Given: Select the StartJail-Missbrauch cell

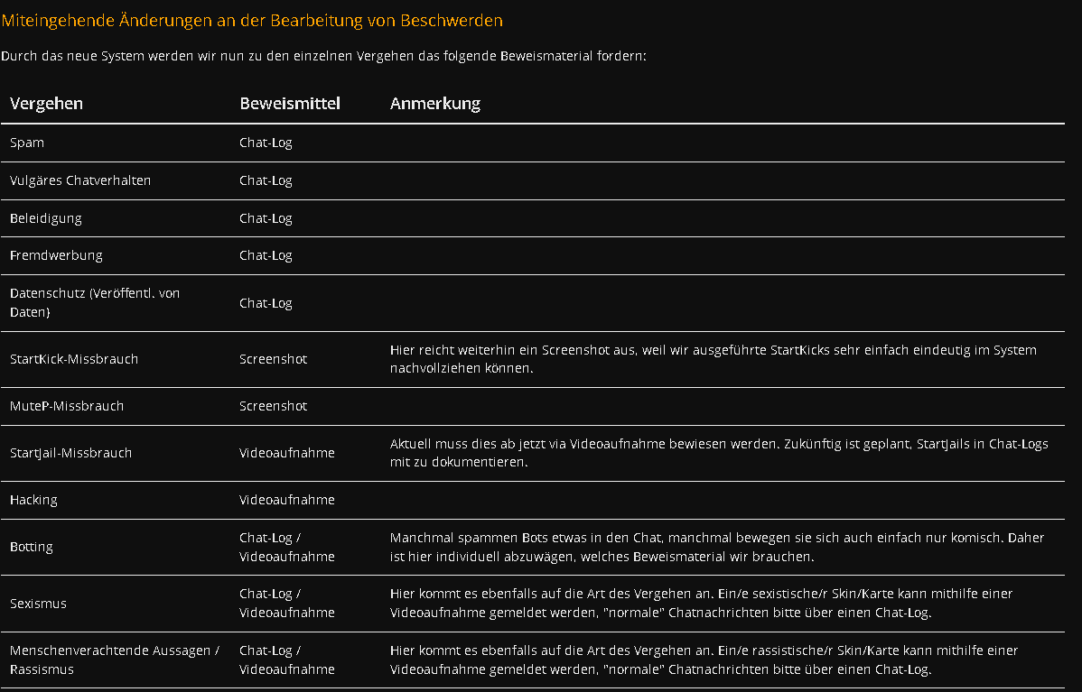Looking at the screenshot, I should [70, 453].
